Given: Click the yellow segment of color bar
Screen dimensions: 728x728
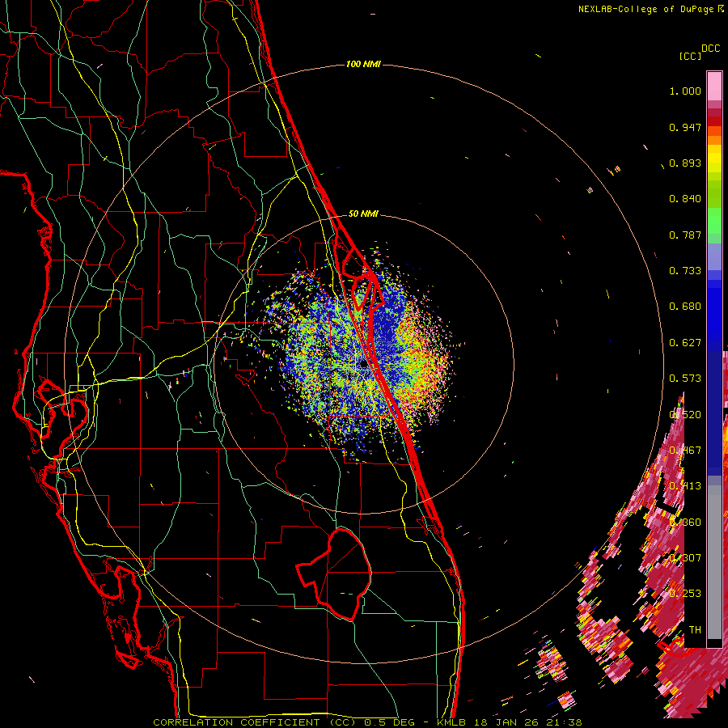Looking at the screenshot, I should 714,159.
